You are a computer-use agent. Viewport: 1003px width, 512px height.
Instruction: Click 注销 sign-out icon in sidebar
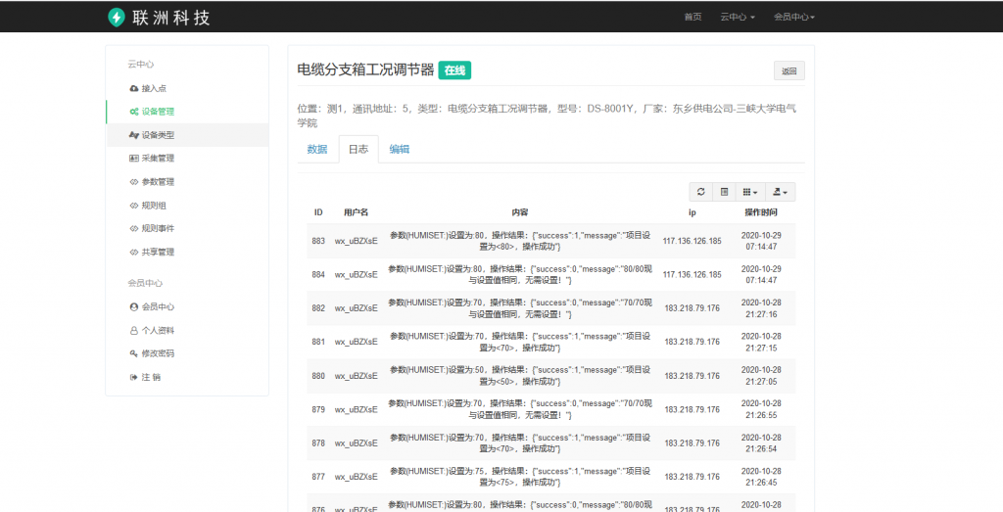coord(133,377)
